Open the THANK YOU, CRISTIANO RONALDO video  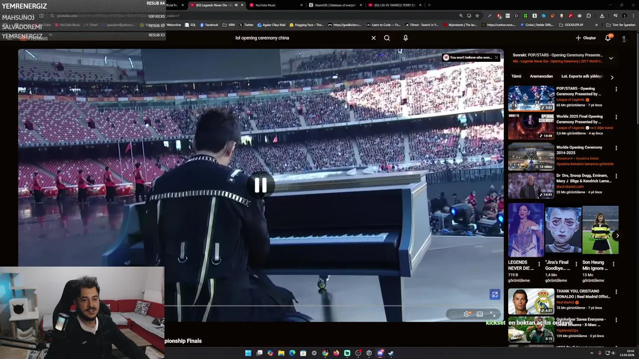[531, 301]
